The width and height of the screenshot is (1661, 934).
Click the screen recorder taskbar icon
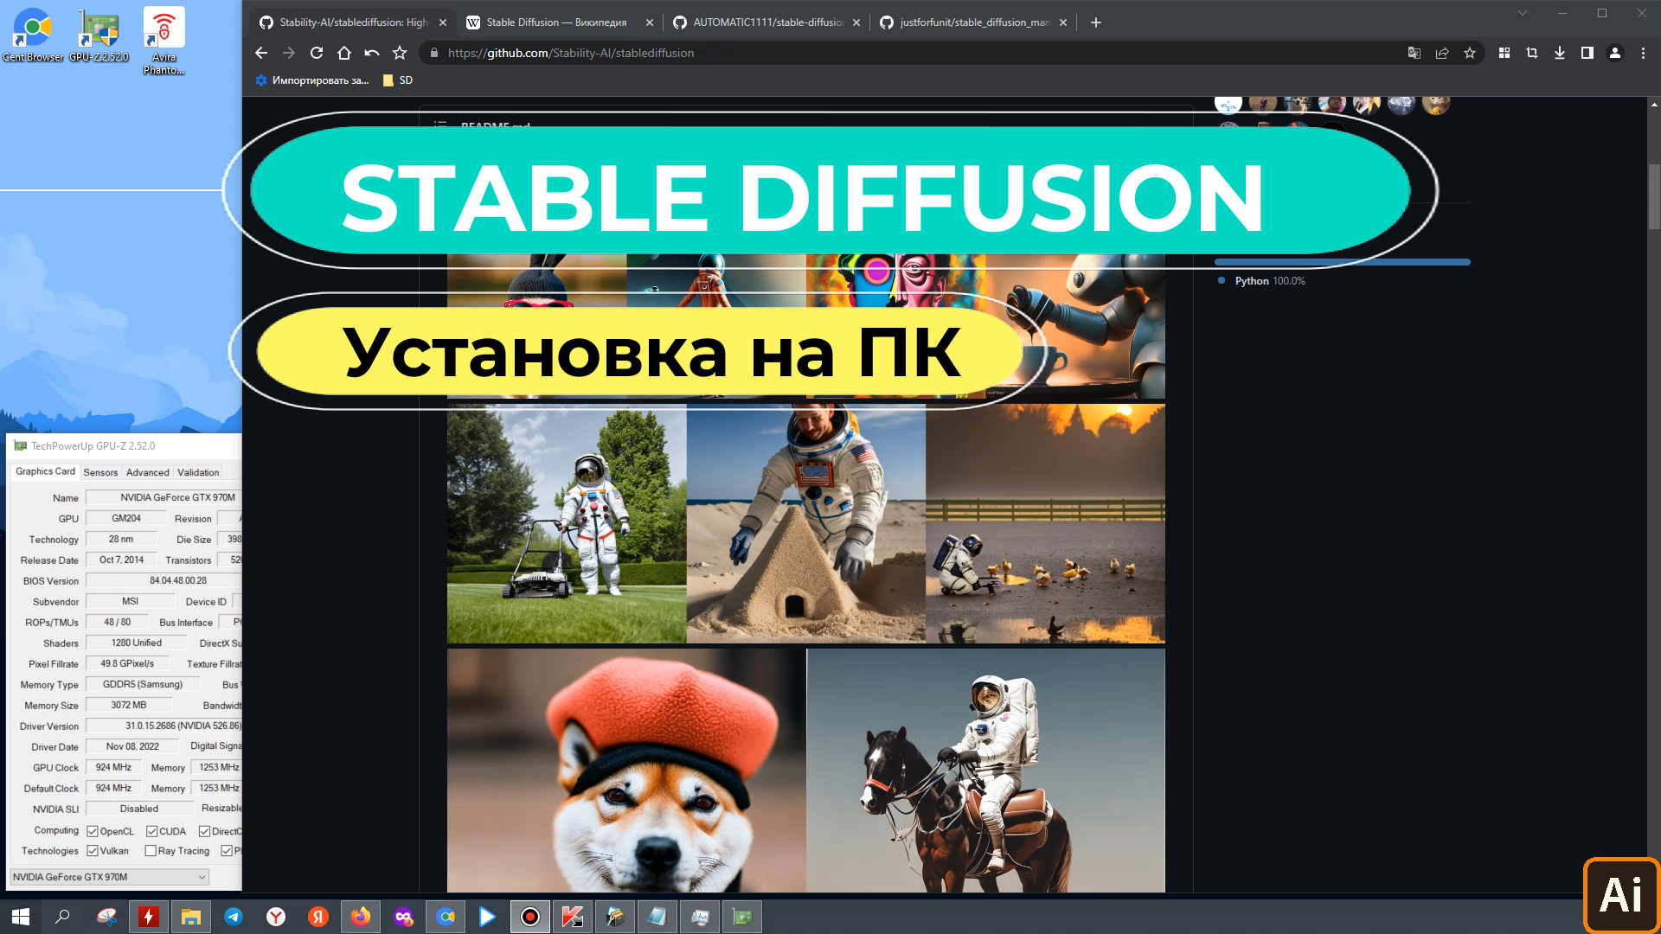(x=529, y=917)
